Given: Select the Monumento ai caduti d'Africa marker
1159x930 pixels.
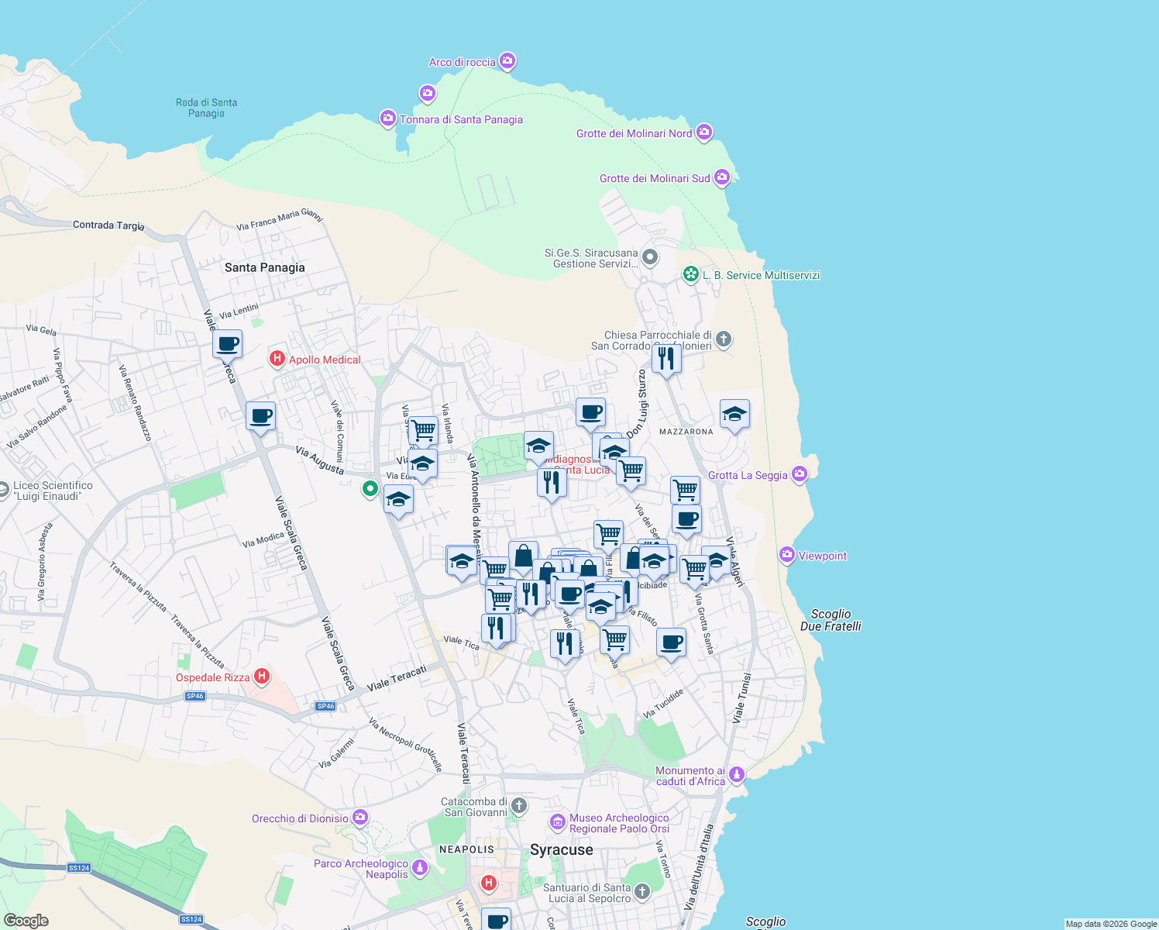Looking at the screenshot, I should click(736, 773).
